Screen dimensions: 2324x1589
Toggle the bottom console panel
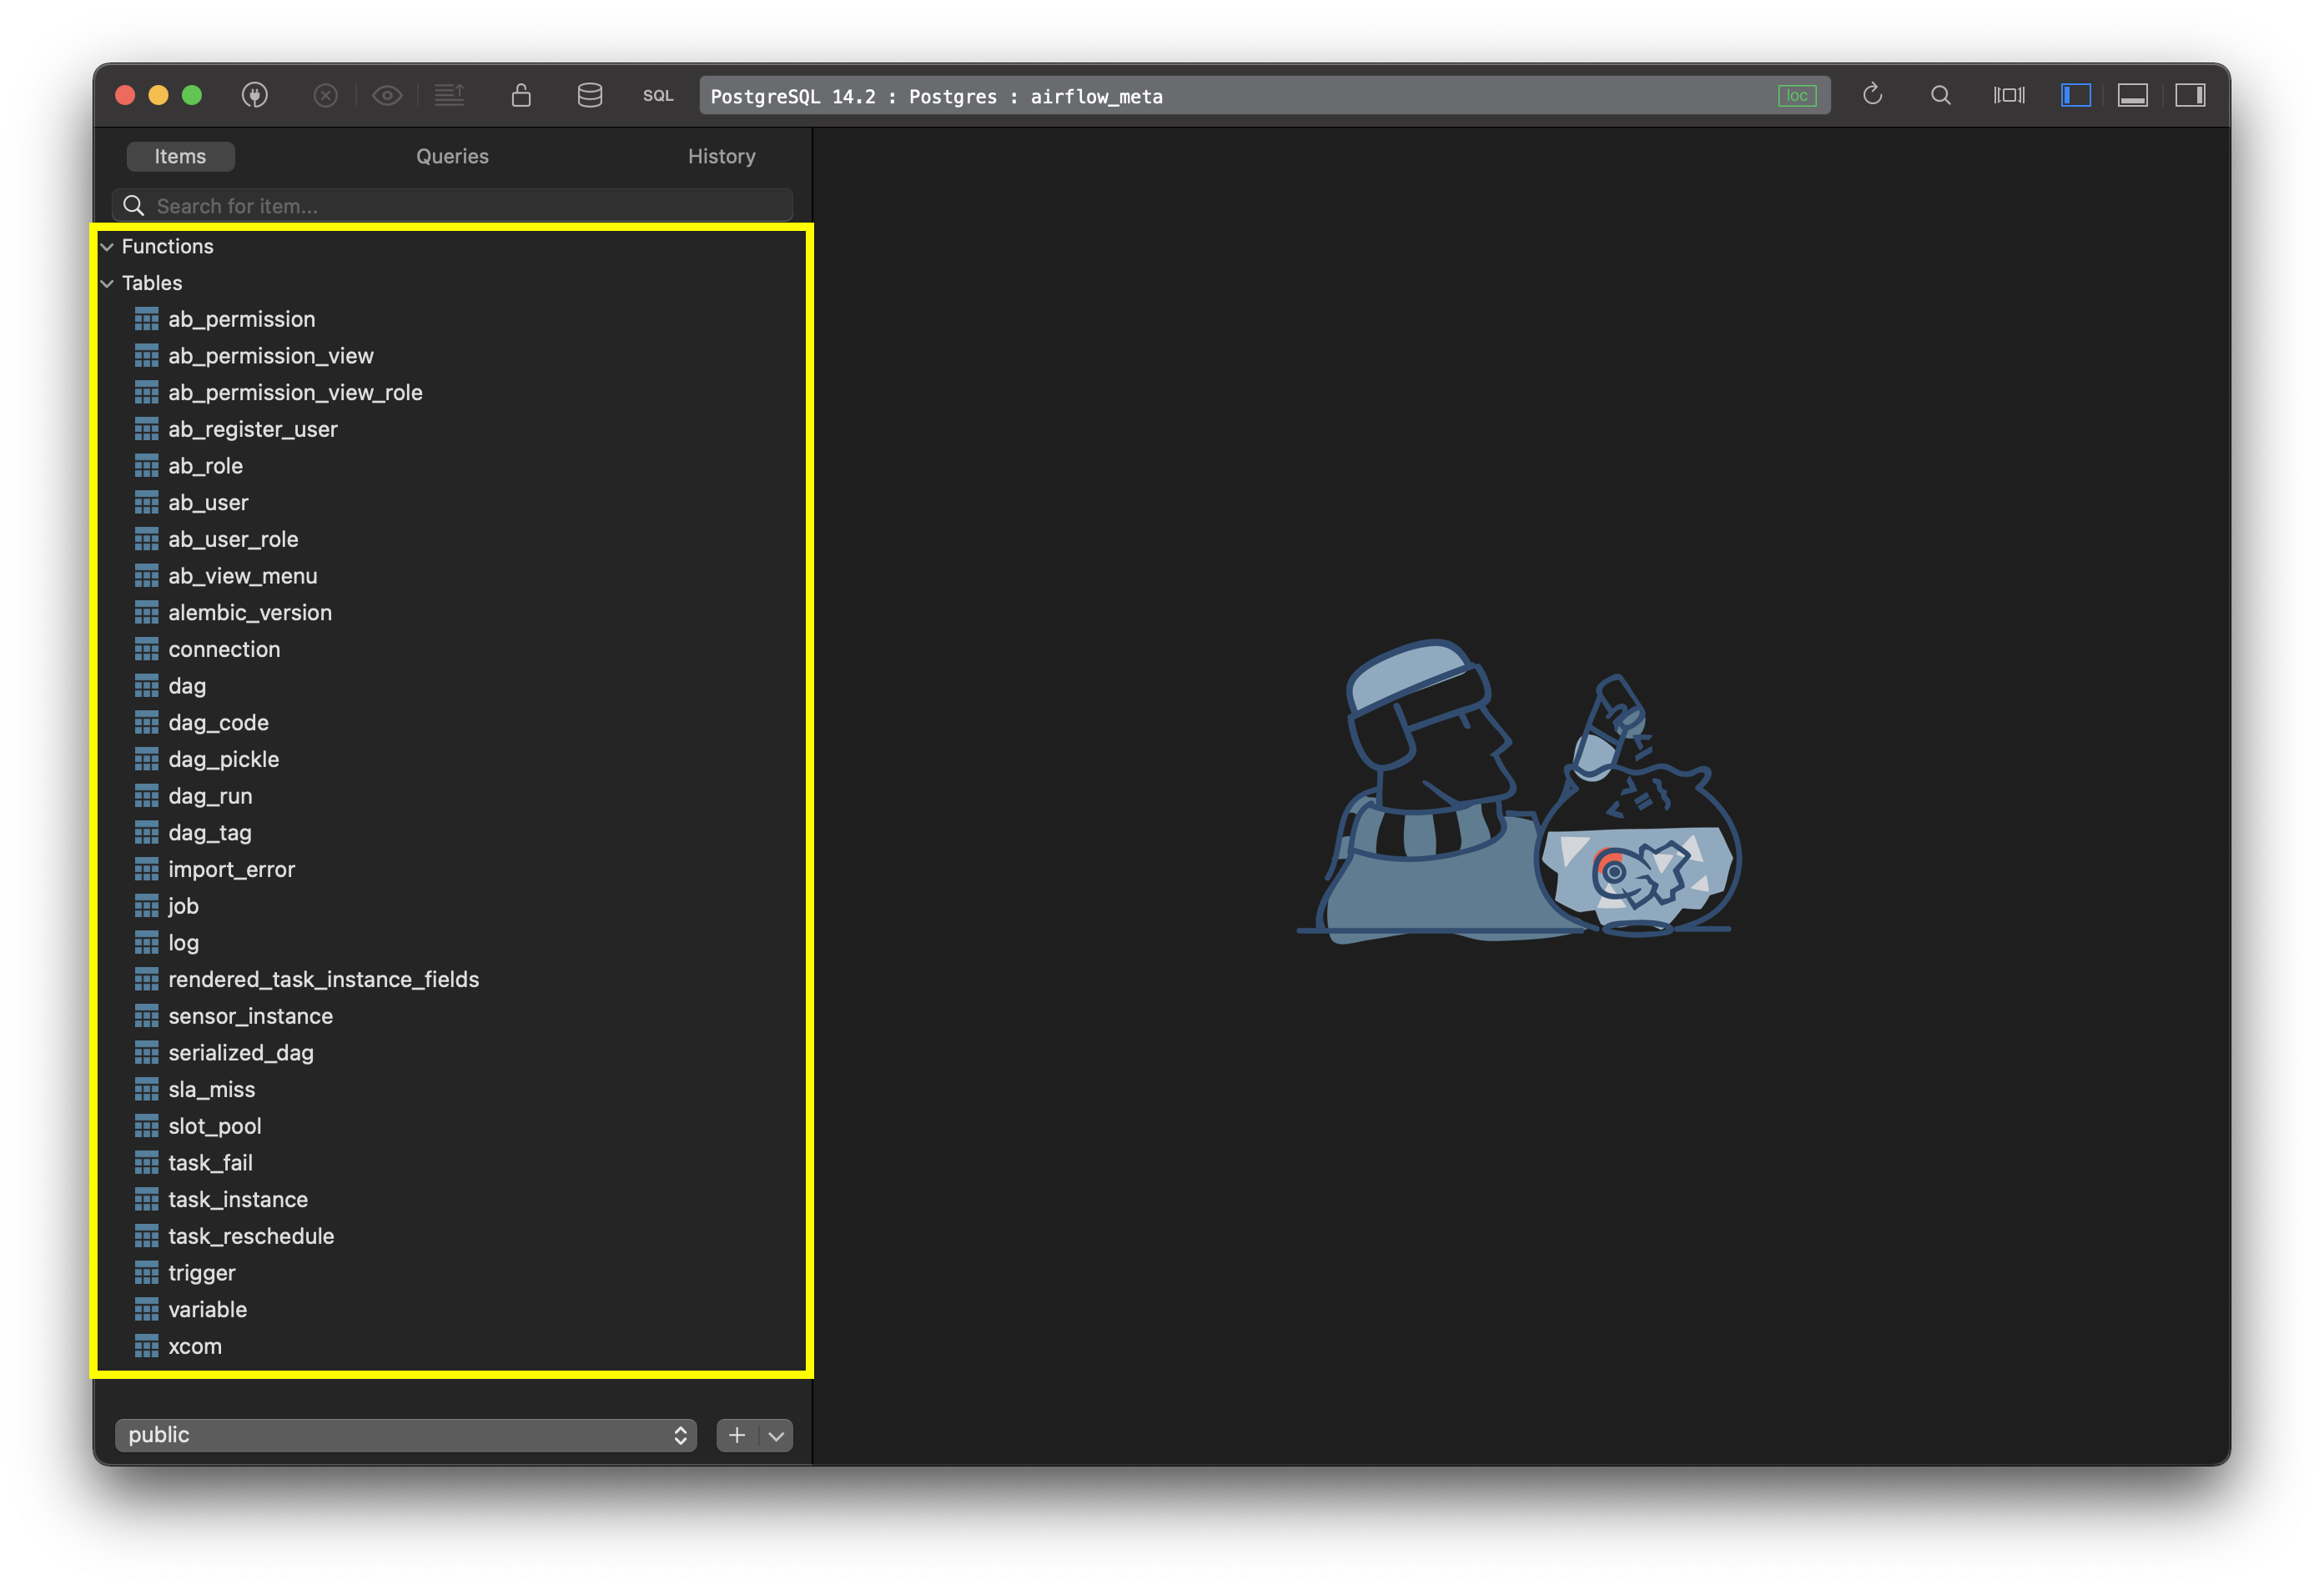coord(2133,96)
